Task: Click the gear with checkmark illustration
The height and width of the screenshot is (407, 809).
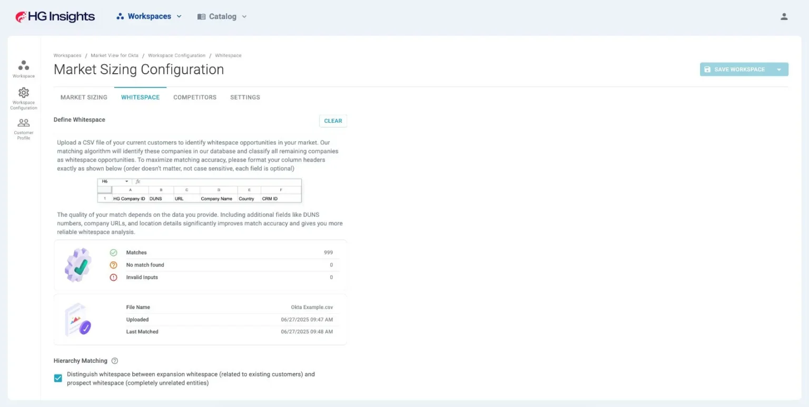Action: [x=78, y=265]
